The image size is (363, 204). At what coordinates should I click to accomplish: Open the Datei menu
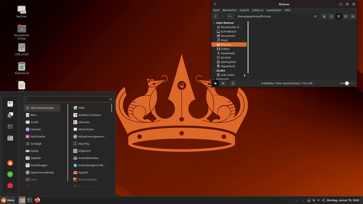coord(216,10)
